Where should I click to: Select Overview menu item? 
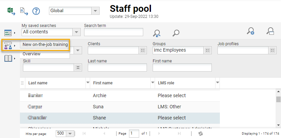pos(31,54)
